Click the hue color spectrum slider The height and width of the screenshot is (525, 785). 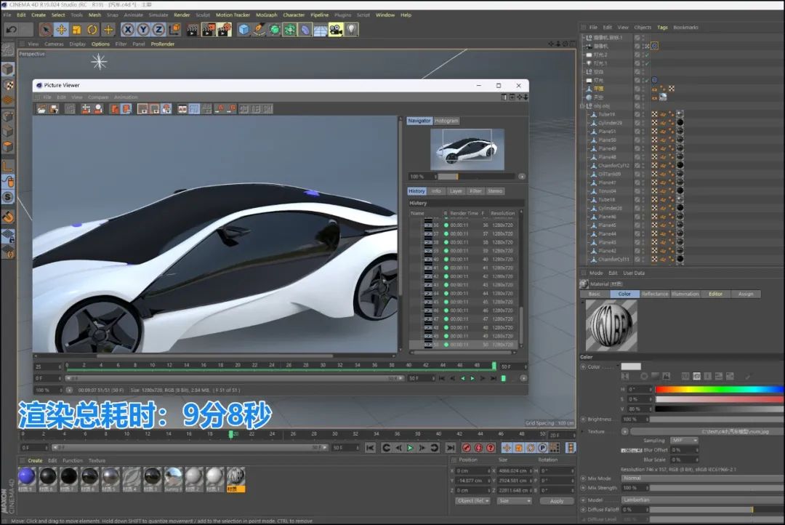718,390
